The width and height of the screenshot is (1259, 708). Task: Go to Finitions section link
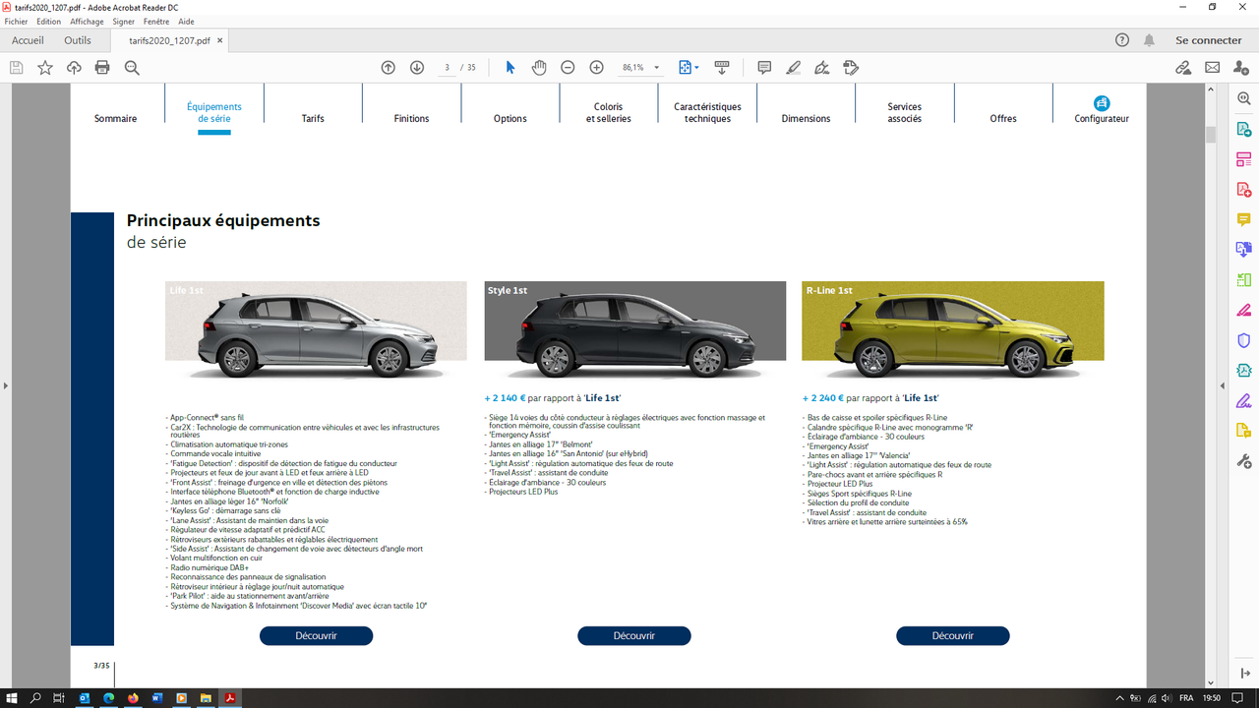(411, 118)
